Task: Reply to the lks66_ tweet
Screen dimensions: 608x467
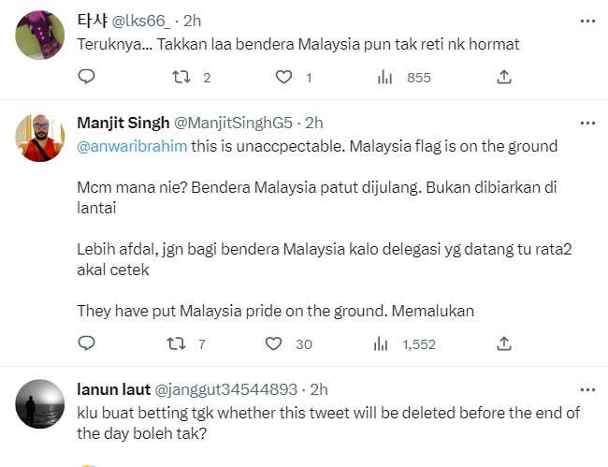Action: 86,78
